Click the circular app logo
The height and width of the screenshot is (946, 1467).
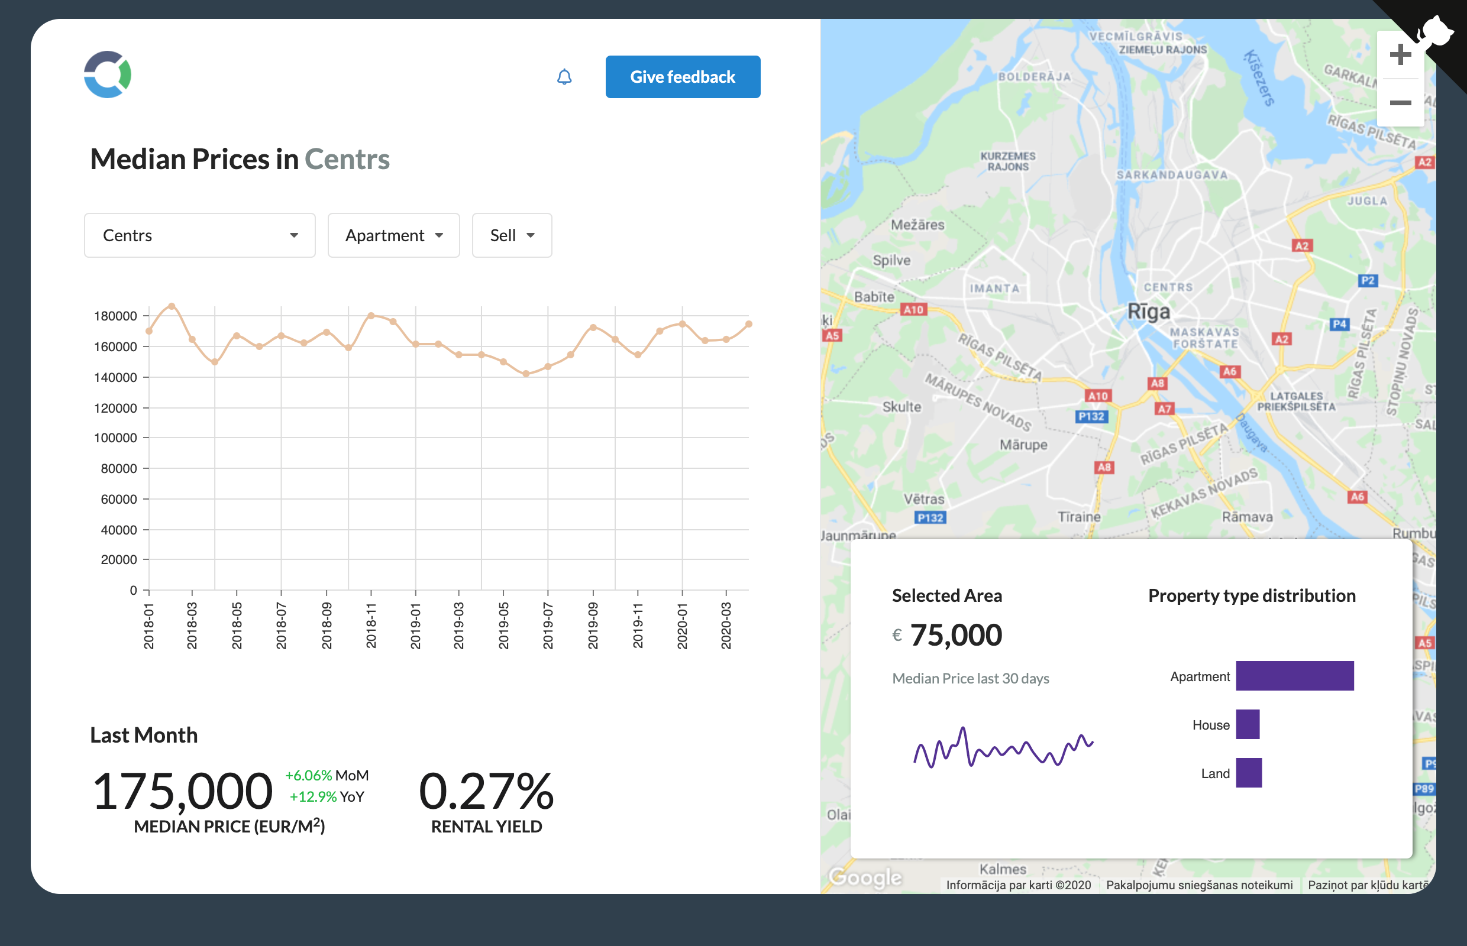point(108,74)
